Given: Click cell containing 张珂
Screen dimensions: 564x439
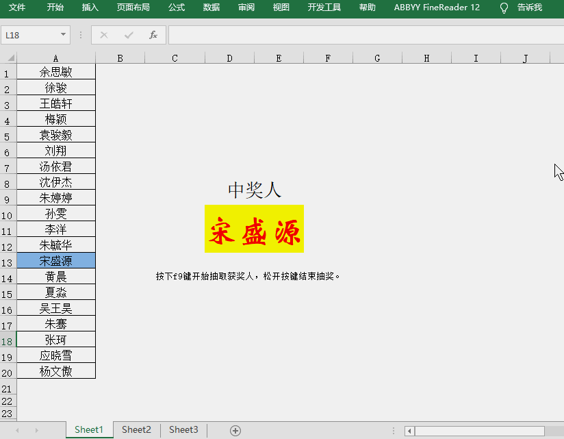Looking at the screenshot, I should 55,339.
